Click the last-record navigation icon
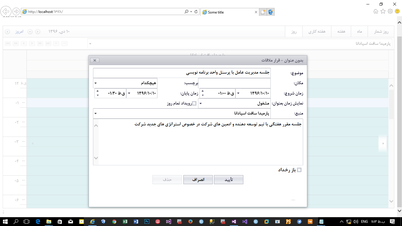 48,43
